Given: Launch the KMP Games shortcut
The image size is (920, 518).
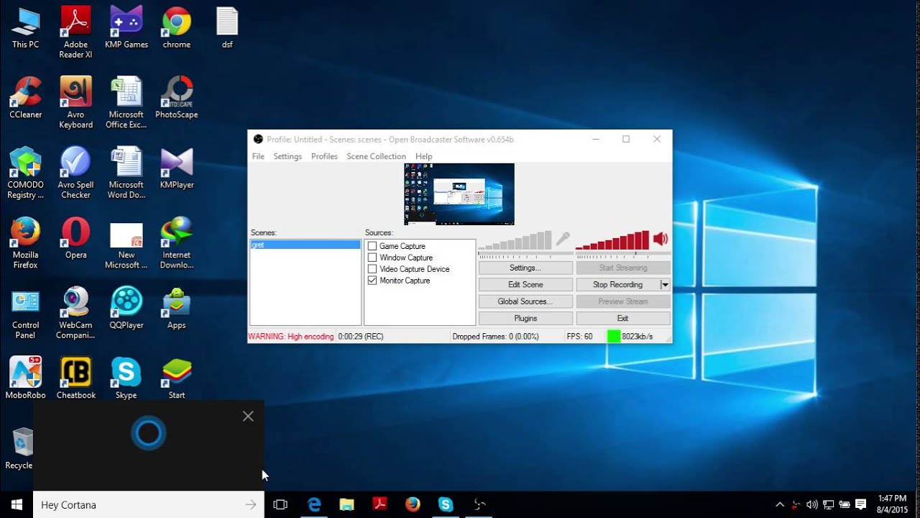Looking at the screenshot, I should (126, 27).
